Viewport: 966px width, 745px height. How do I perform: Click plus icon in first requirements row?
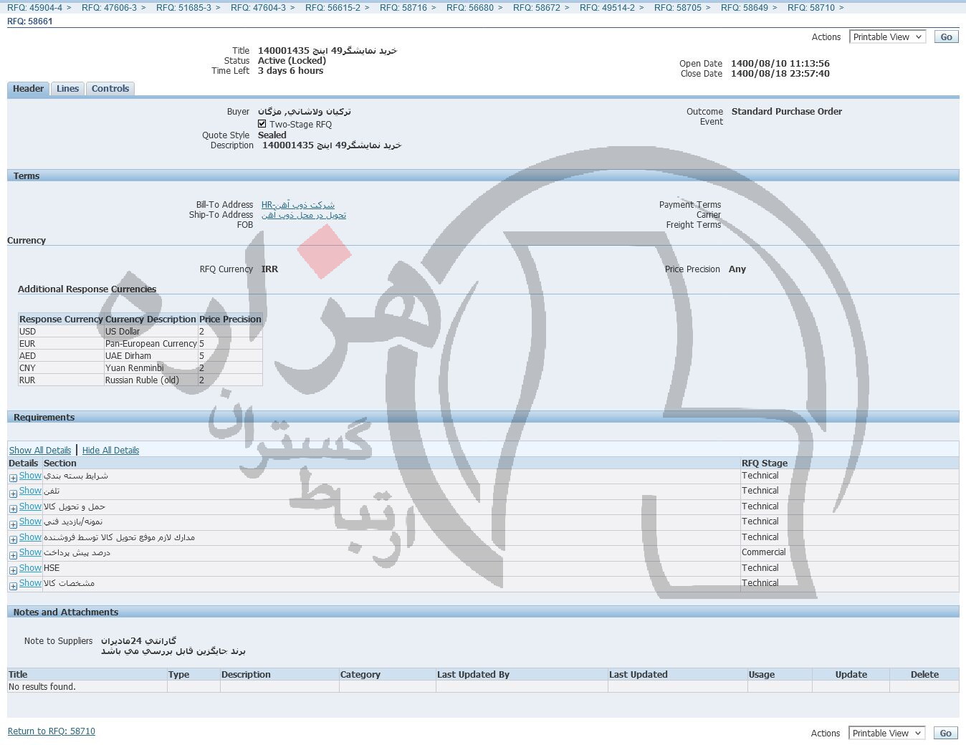point(13,478)
